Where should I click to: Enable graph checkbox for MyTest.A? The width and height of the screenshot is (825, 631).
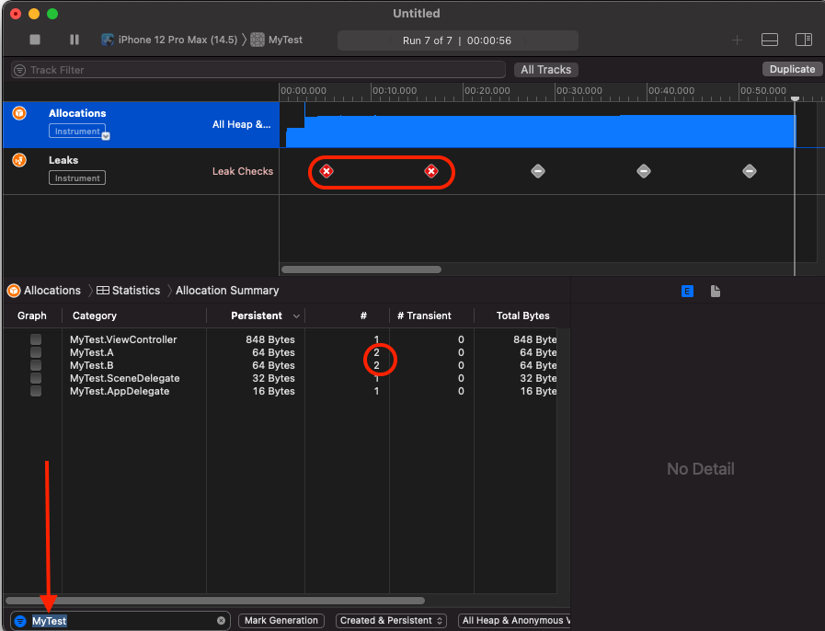(36, 352)
